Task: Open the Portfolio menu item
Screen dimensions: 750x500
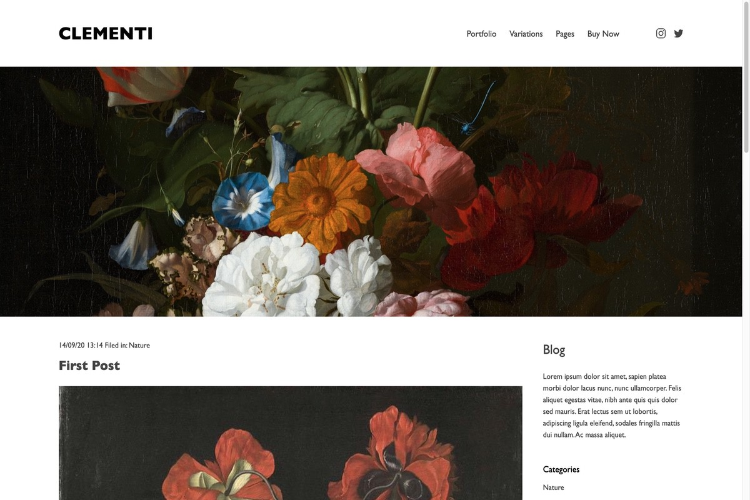Action: point(481,34)
